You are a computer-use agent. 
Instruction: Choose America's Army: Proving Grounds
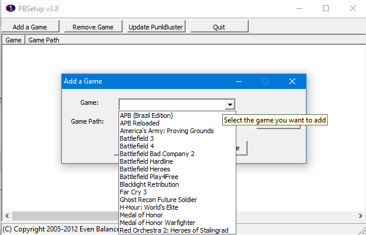click(x=177, y=131)
